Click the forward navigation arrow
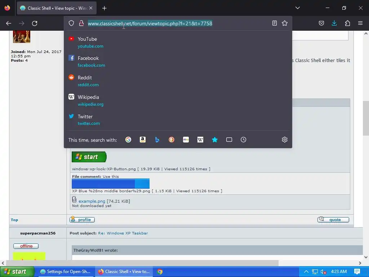The width and height of the screenshot is (369, 277). [22, 23]
